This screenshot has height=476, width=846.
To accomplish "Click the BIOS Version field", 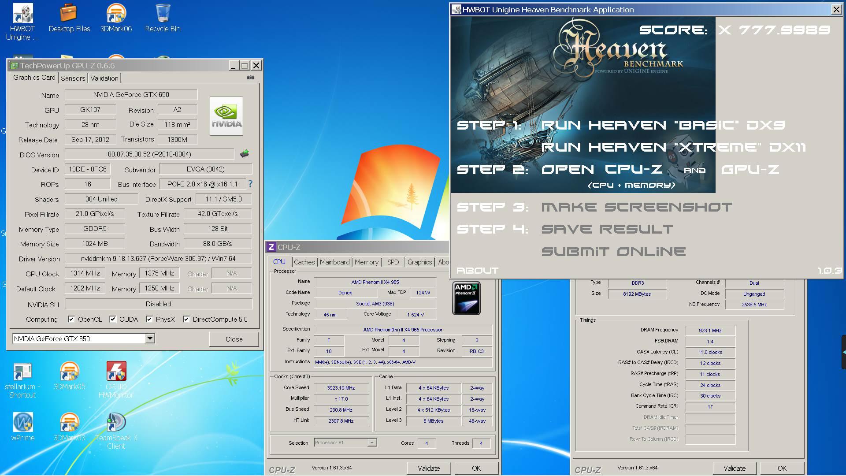I will click(x=149, y=154).
